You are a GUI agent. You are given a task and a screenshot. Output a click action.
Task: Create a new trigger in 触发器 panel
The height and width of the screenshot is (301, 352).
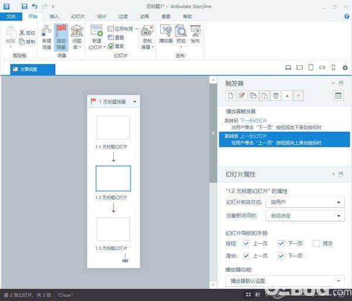pyautogui.click(x=231, y=96)
